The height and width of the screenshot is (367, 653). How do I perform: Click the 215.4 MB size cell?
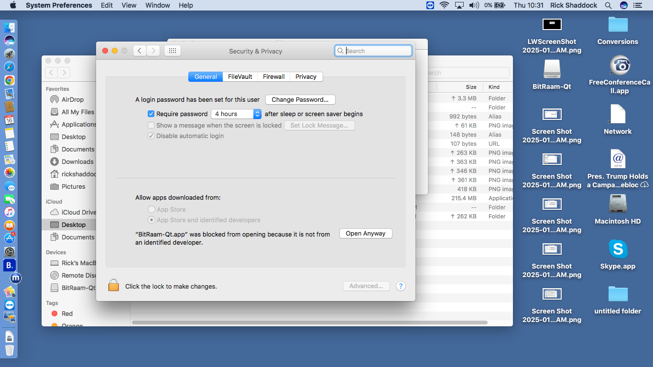coord(464,198)
